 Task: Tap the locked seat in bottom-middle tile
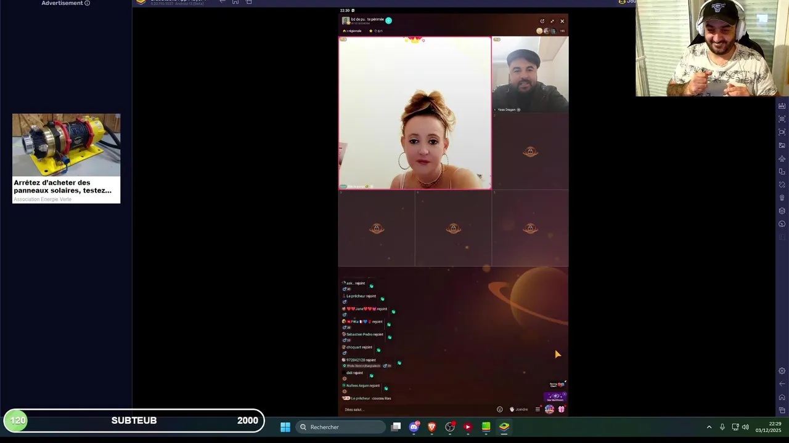[454, 228]
